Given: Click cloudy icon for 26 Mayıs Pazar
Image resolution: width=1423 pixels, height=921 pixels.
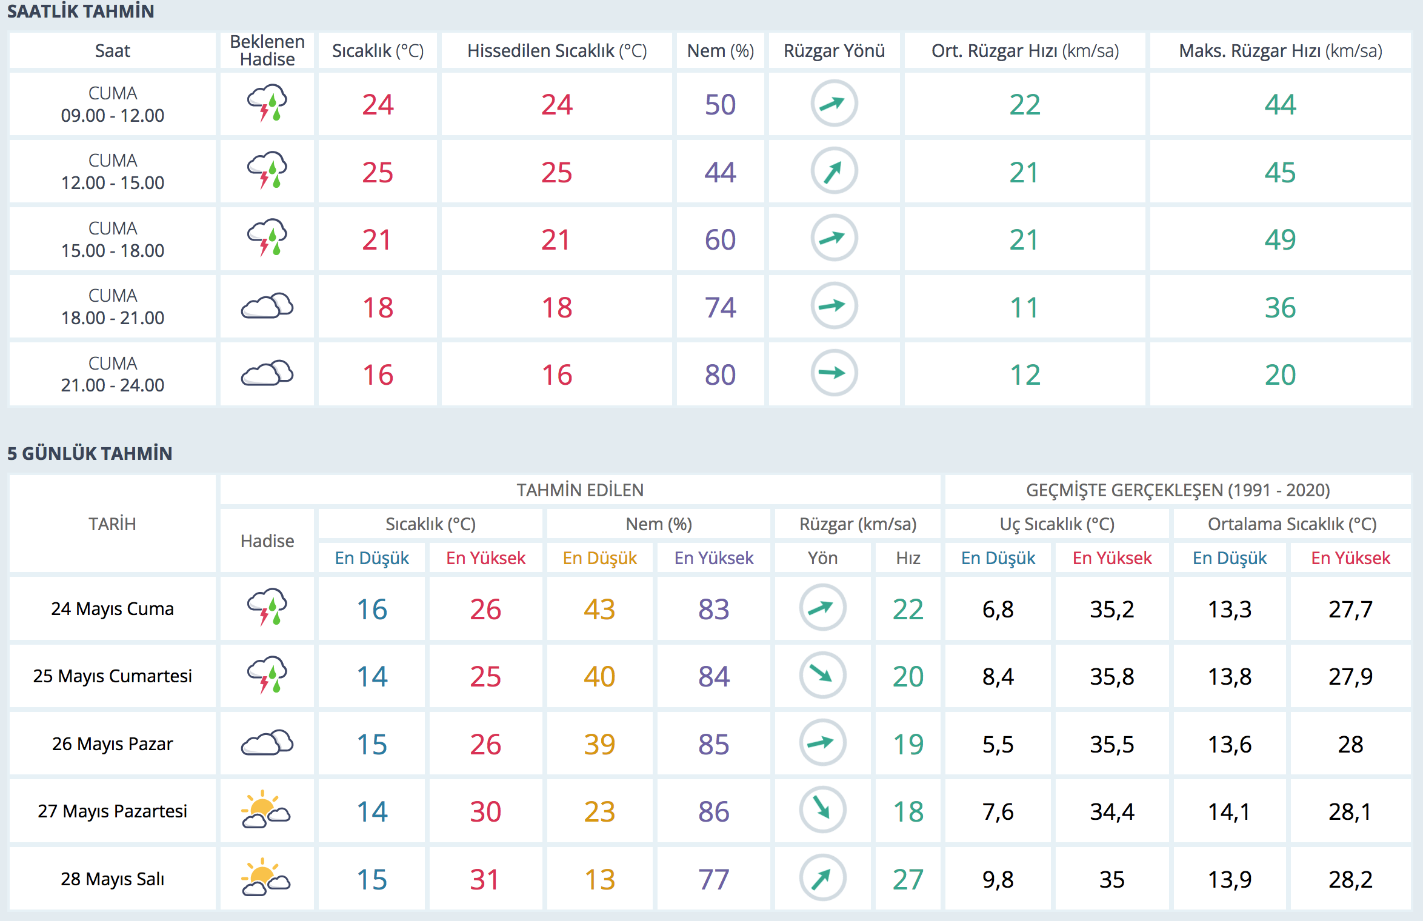Looking at the screenshot, I should (267, 743).
